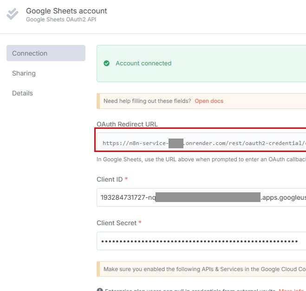Click the Client Secret label
This screenshot has height=291, width=306.
tap(117, 223)
